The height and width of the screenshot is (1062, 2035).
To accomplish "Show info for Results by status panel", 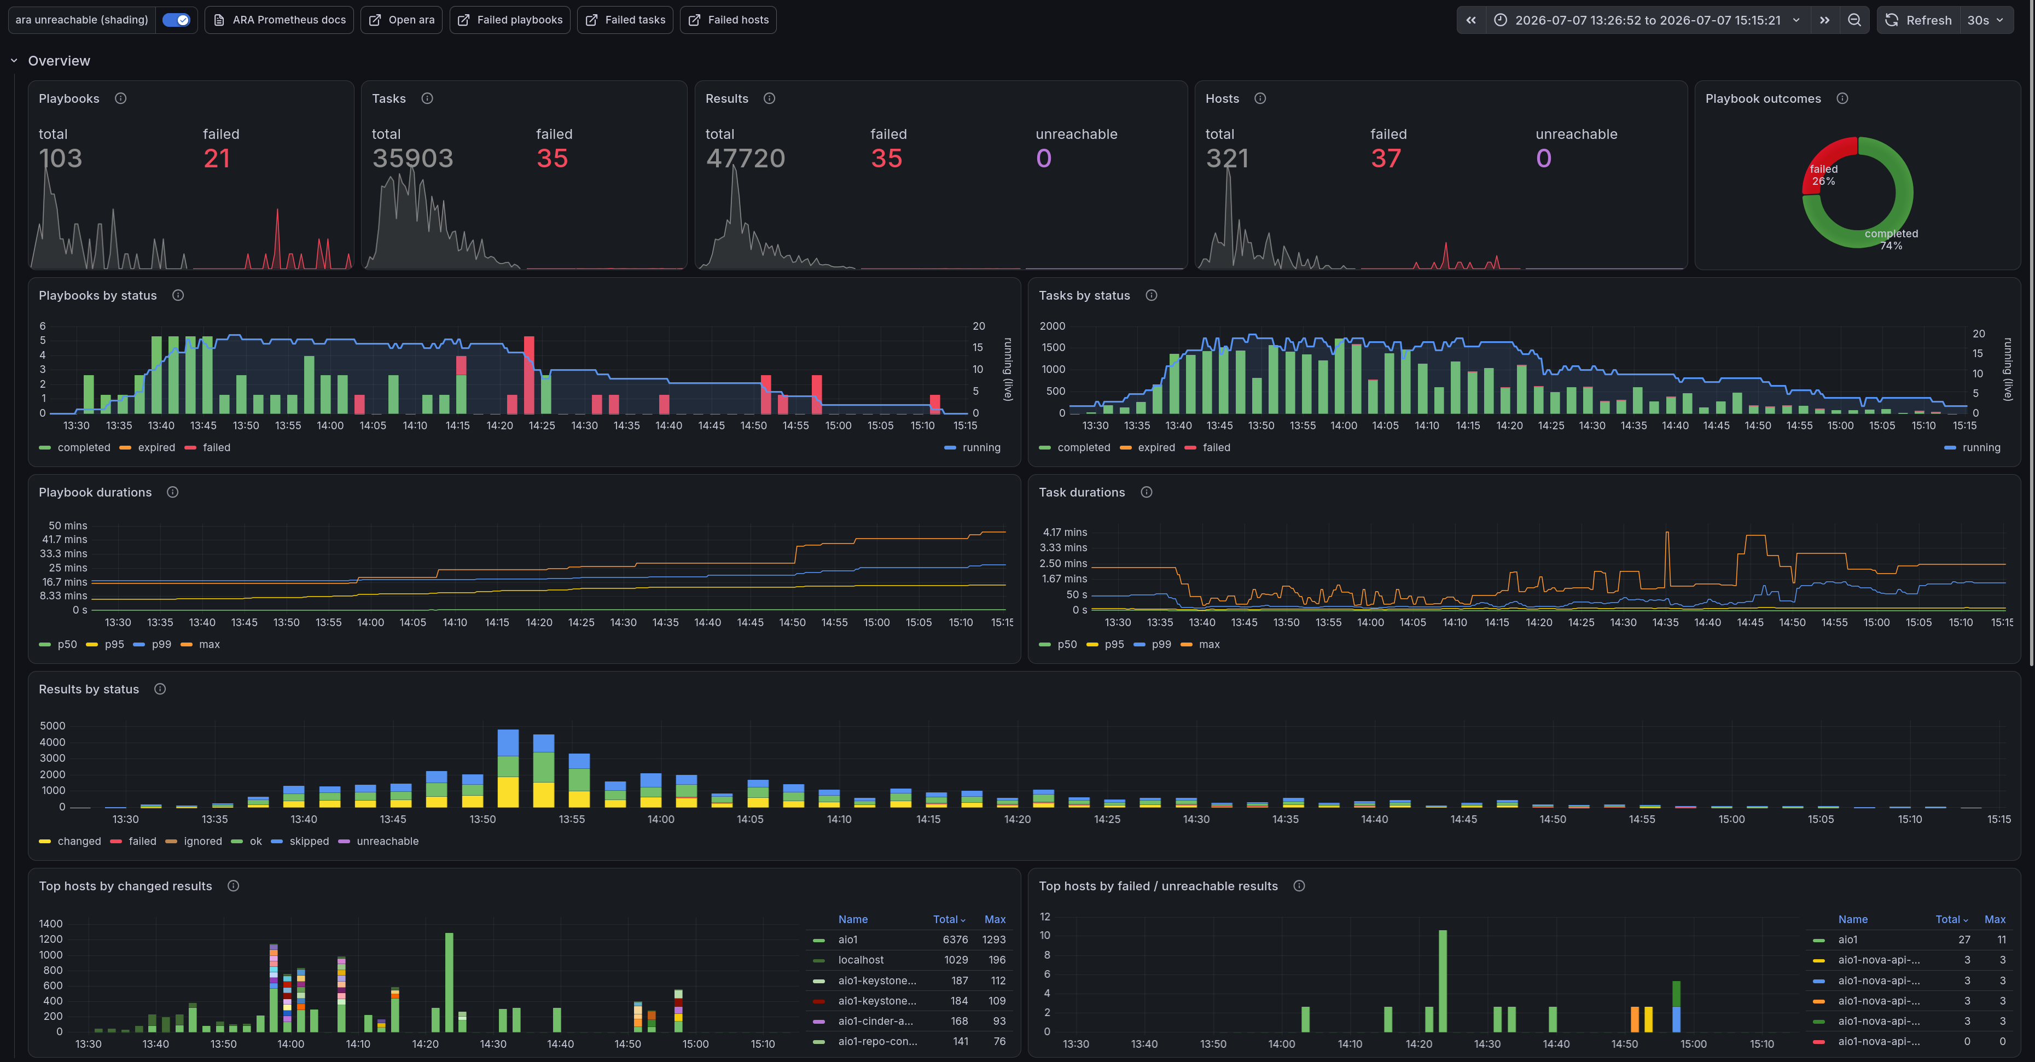I will click(x=160, y=689).
